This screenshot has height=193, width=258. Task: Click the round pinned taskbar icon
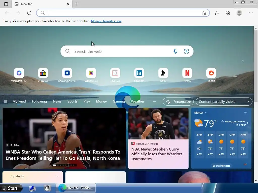(47, 188)
